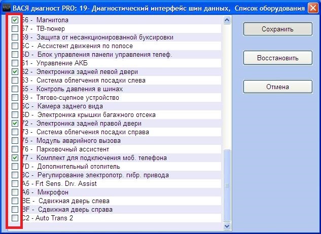
Task: Check Система облегчения посадки слева box
Action: point(15,80)
